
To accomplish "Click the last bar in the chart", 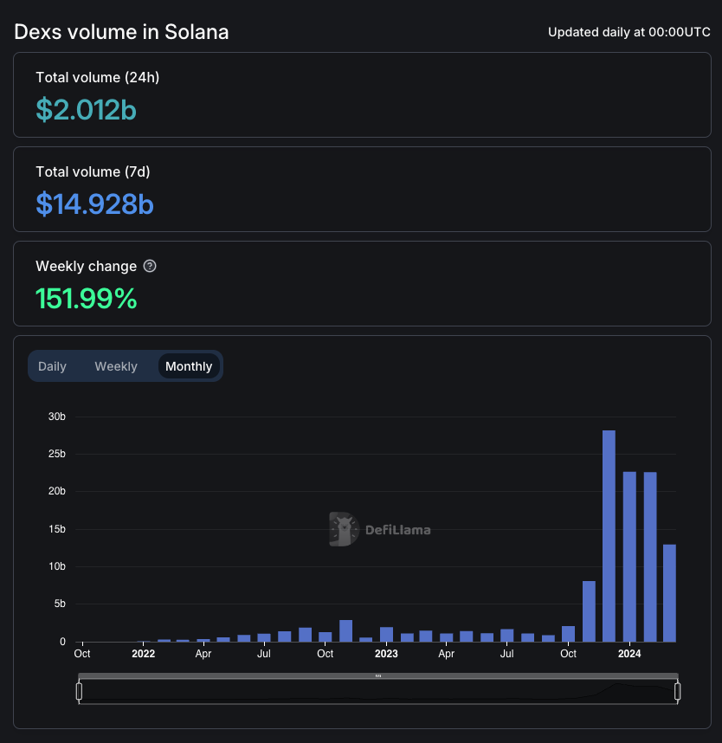I will 669,593.
